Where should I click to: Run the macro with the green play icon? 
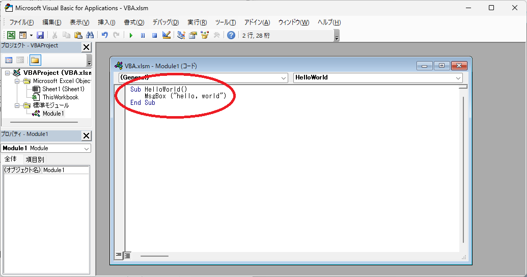(131, 35)
